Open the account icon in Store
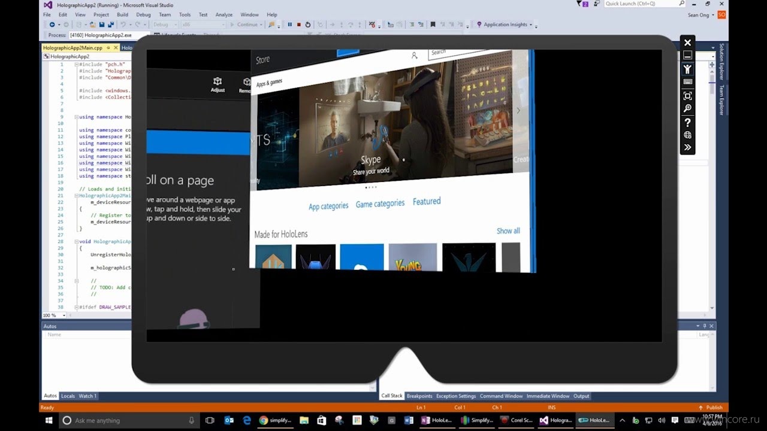Viewport: 767px width, 431px height. (414, 55)
